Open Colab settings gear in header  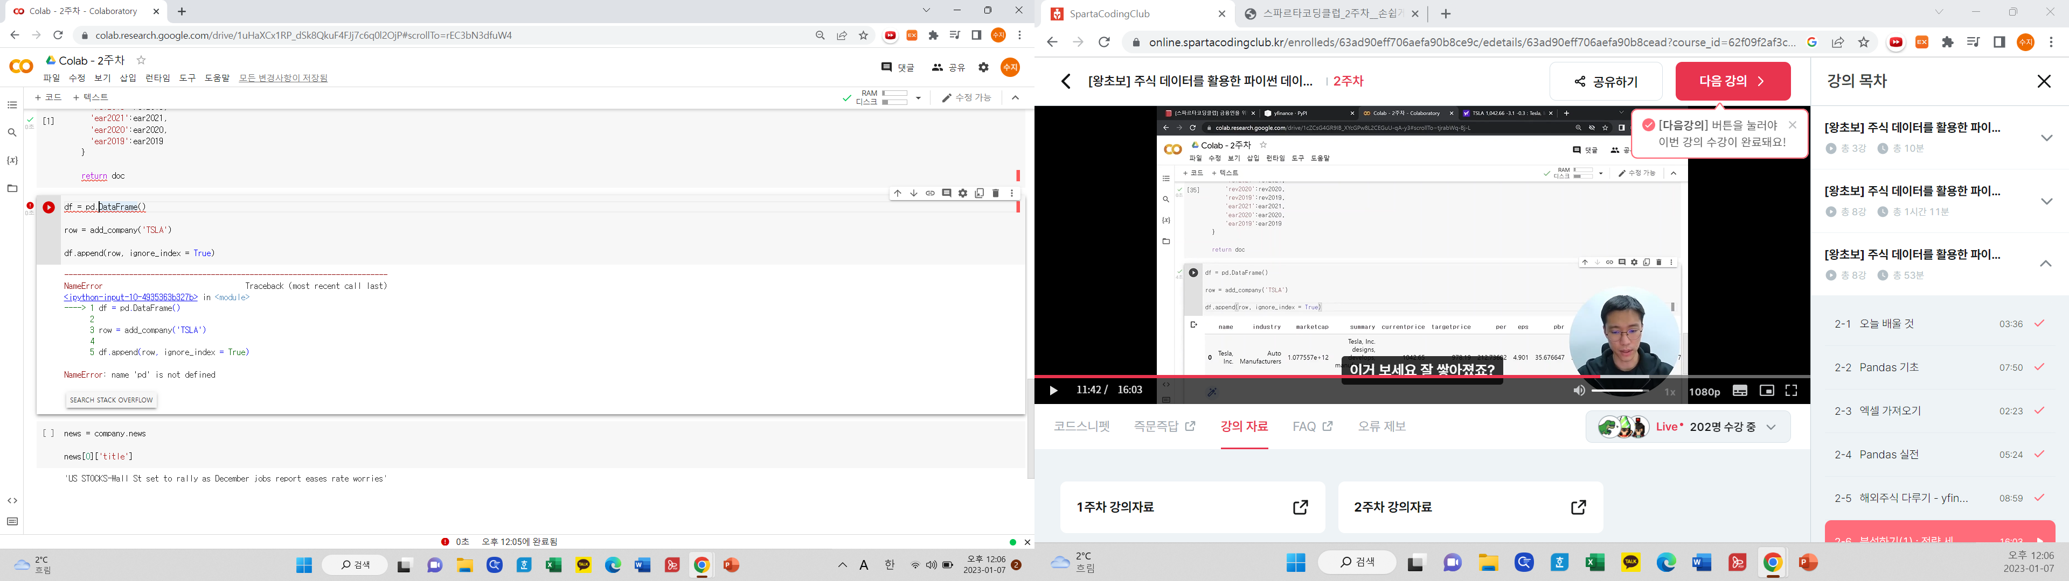coord(984,67)
